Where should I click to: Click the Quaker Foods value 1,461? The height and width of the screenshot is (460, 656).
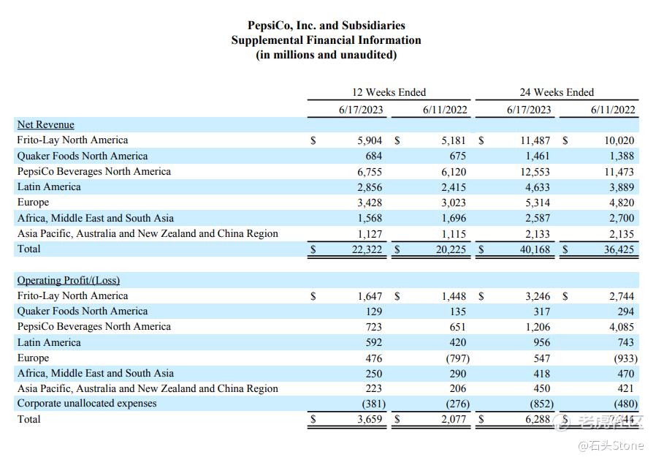click(538, 157)
